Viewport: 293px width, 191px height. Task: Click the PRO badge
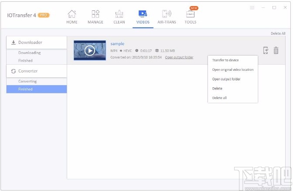44,15
